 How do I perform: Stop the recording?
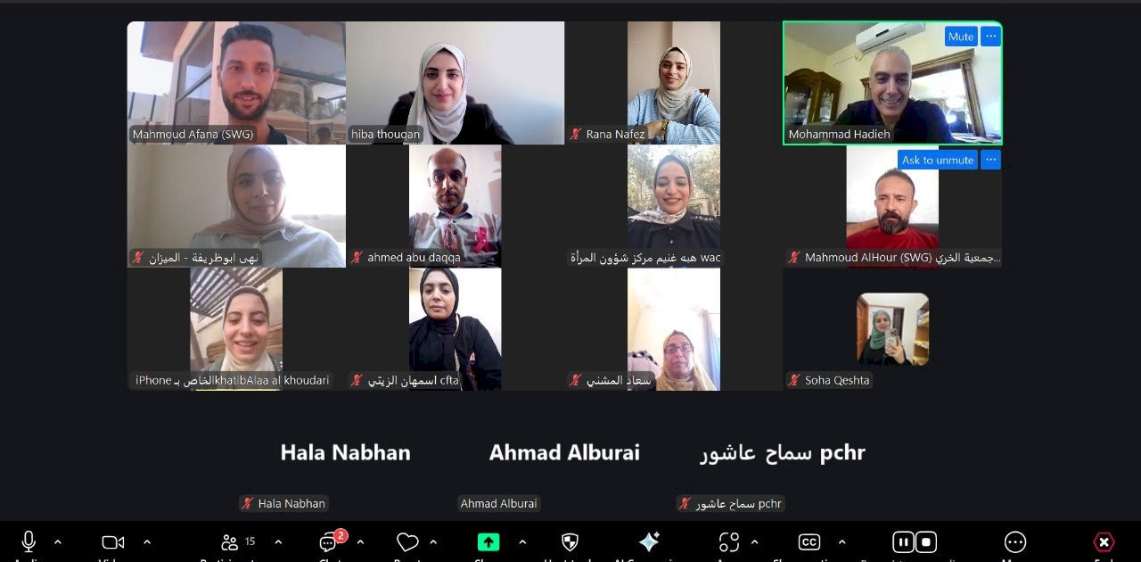[926, 541]
